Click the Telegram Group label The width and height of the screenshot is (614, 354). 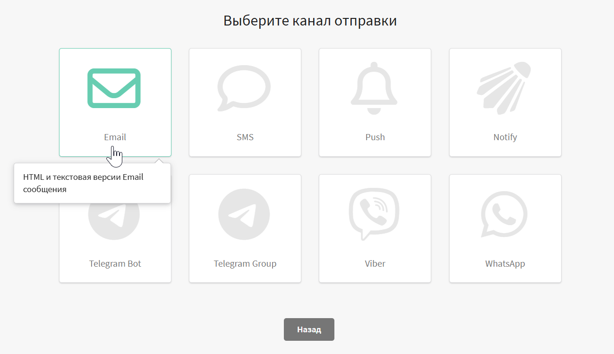[245, 264]
